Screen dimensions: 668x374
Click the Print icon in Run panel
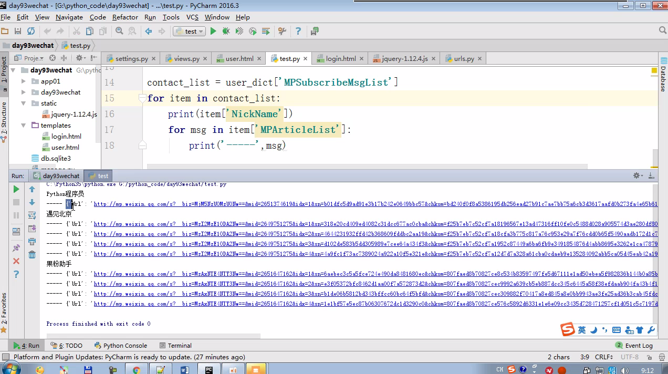pos(32,242)
